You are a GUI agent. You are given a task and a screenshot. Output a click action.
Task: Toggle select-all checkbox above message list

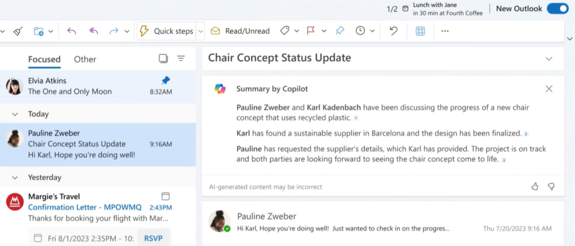click(x=163, y=58)
